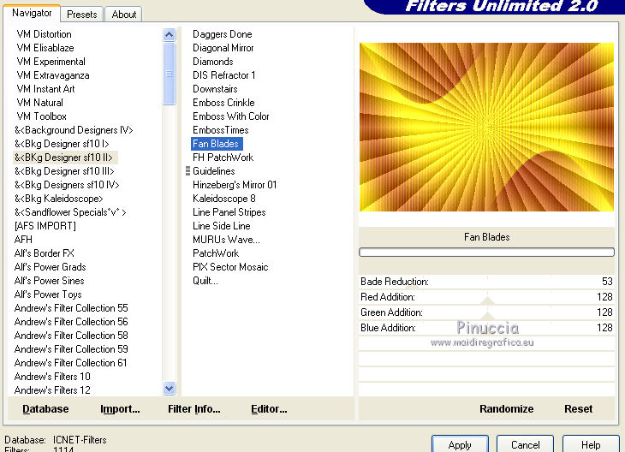Screen dimensions: 625x452
Task: Choose the FH PatchWork filter
Action: coord(223,158)
